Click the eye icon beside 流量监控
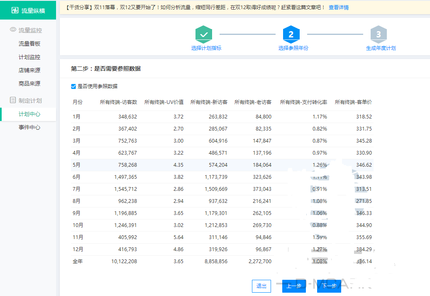 click(13, 30)
